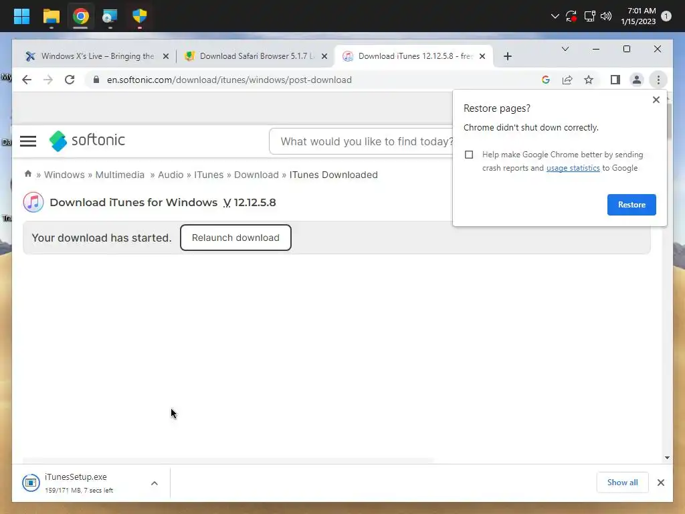Image resolution: width=685 pixels, height=514 pixels.
Task: Click the Softonic search field
Action: [x=361, y=141]
